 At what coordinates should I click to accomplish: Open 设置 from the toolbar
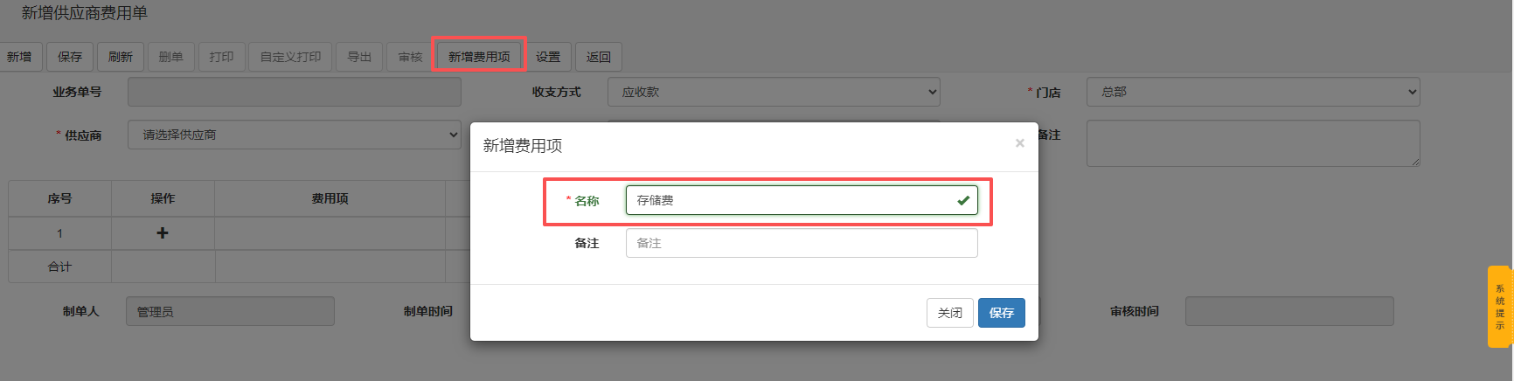pos(548,57)
